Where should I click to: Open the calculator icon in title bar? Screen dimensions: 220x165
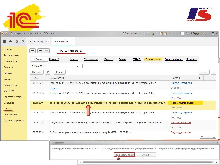(x=161, y=33)
